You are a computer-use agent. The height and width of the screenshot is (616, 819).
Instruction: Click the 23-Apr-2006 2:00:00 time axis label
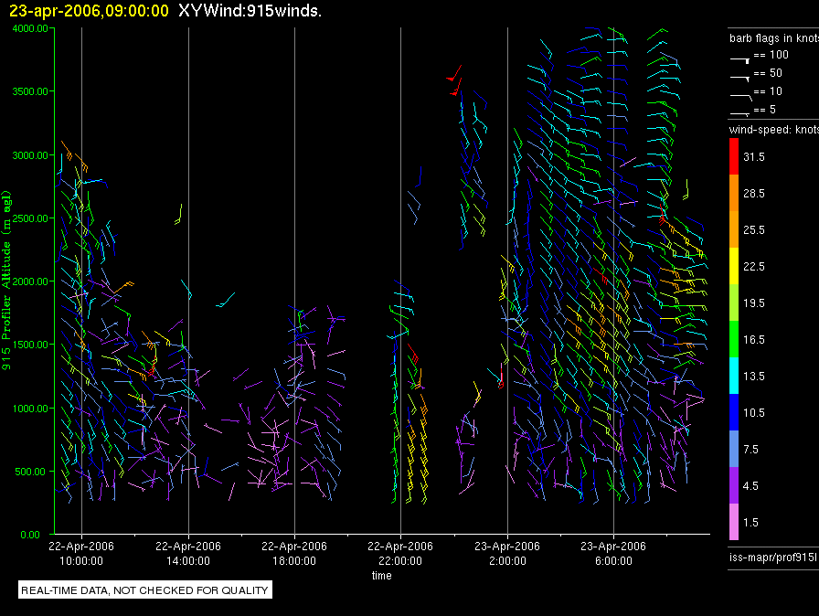point(506,553)
